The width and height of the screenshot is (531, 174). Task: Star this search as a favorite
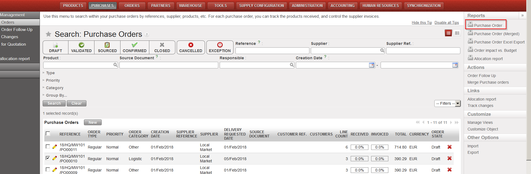[48, 34]
